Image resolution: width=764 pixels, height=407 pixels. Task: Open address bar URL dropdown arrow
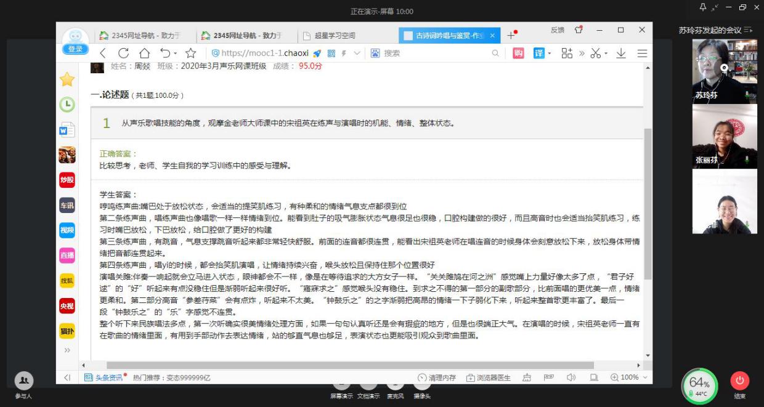(357, 54)
